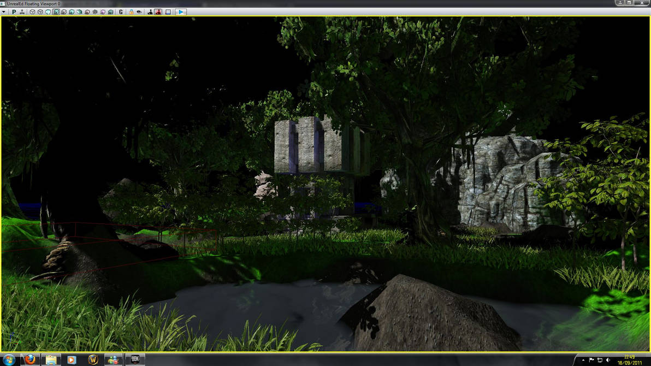Switch to Light Complexity view mode
The image size is (651, 366).
(79, 12)
